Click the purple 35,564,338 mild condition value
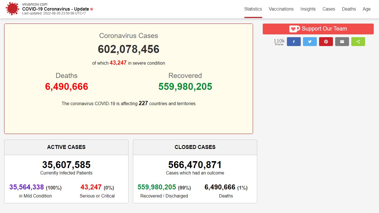This screenshot has height=213, width=379. tap(27, 187)
